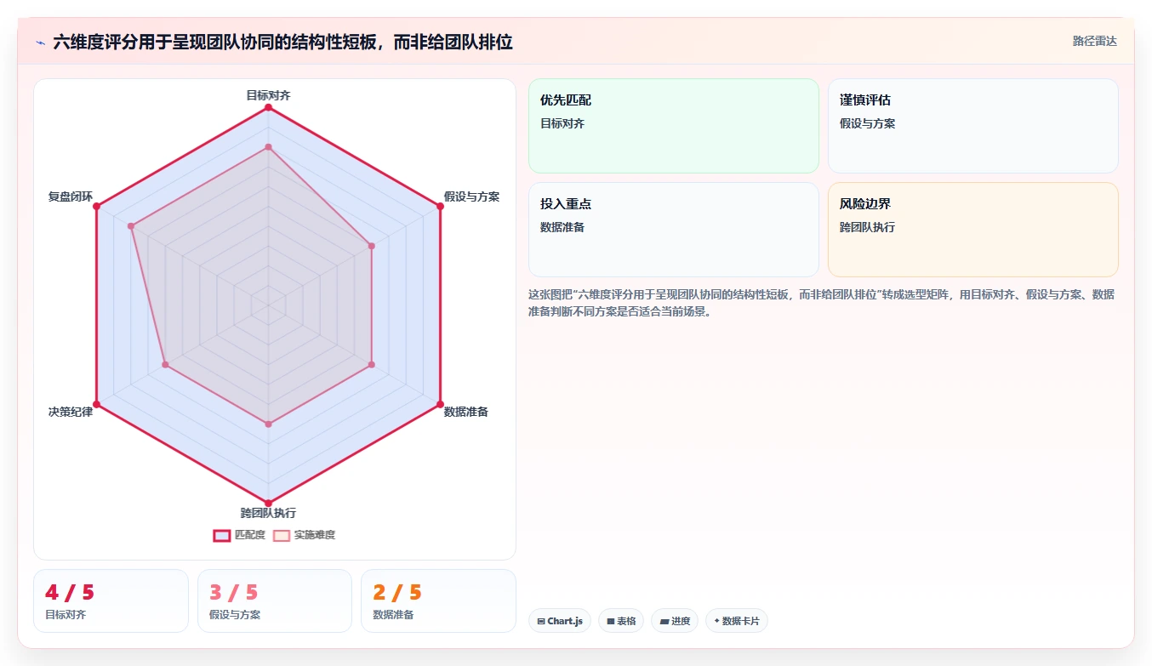Click the 数据卡片 tag chip
Image resolution: width=1152 pixels, height=666 pixels.
737,621
